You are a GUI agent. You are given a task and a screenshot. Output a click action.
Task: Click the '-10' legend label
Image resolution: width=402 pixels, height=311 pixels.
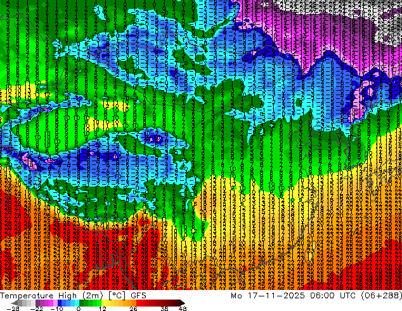click(x=56, y=308)
